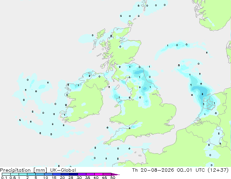
Task: Click the 50 label on the legend
Action: (x=113, y=178)
